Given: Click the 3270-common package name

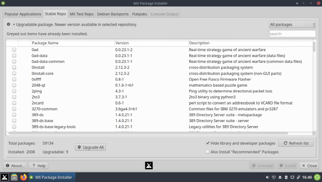Looking at the screenshot, I should click(44, 109).
